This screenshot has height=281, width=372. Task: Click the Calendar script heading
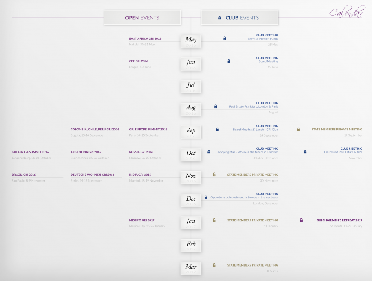[347, 12]
